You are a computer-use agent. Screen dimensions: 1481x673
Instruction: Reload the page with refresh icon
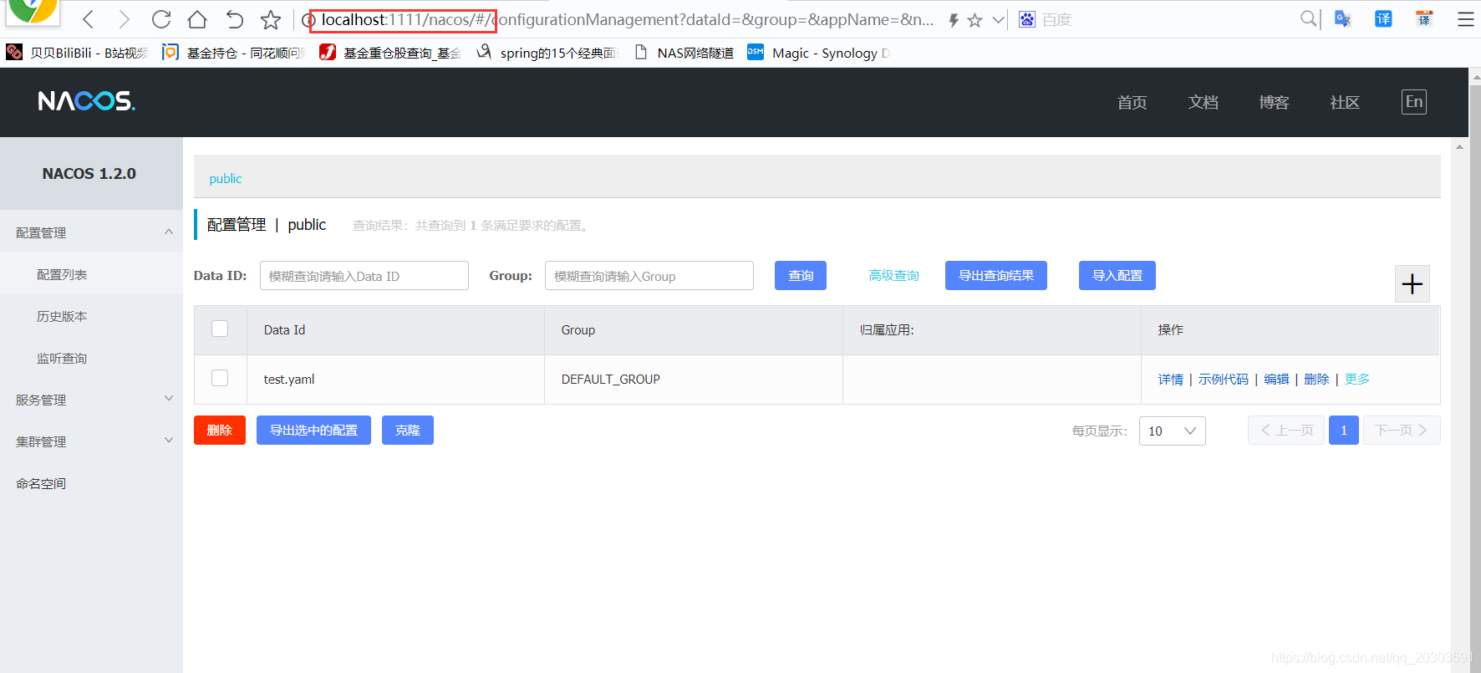(161, 19)
